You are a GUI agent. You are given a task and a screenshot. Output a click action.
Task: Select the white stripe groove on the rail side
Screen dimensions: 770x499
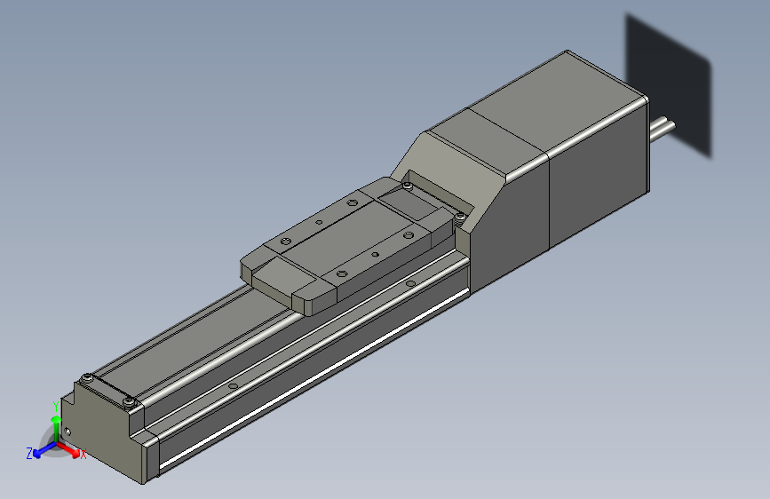(314, 378)
